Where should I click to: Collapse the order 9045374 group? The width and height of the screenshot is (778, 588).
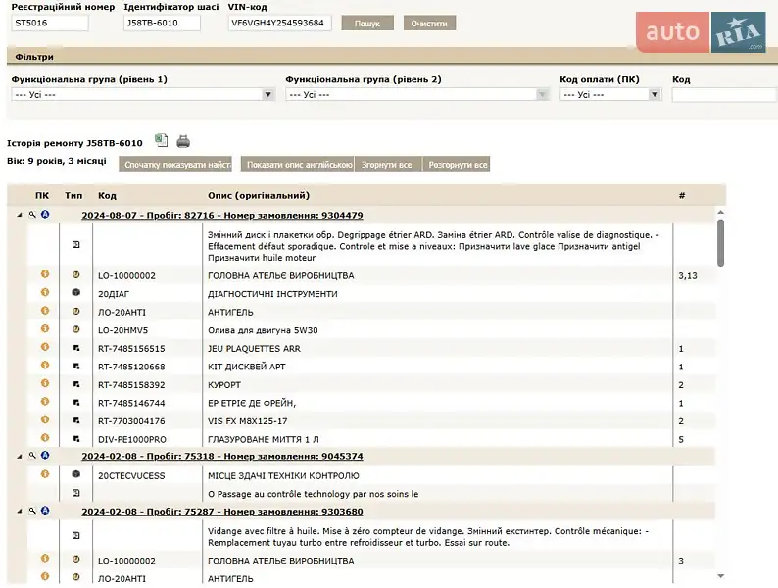[x=20, y=456]
